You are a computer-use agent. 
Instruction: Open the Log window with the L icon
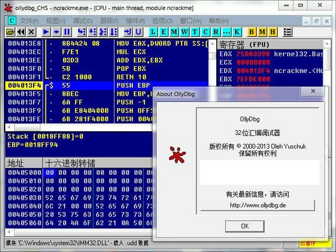point(153,32)
